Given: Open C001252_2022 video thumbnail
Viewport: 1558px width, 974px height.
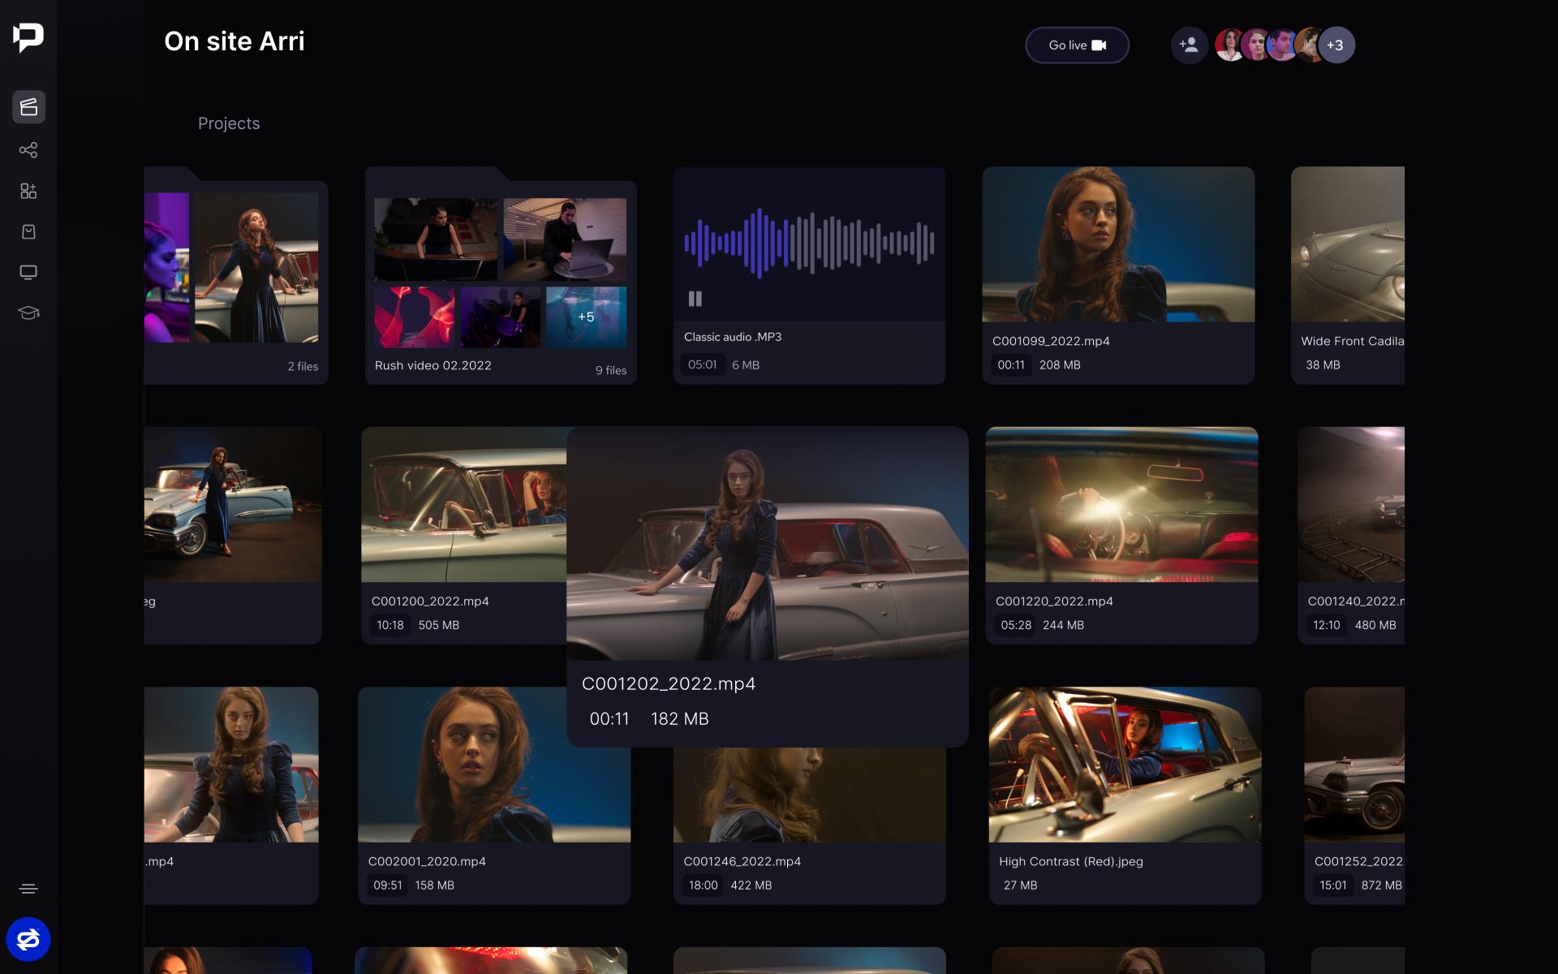Looking at the screenshot, I should 1354,765.
